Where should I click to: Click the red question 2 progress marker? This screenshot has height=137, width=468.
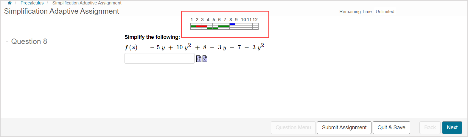pos(199,26)
